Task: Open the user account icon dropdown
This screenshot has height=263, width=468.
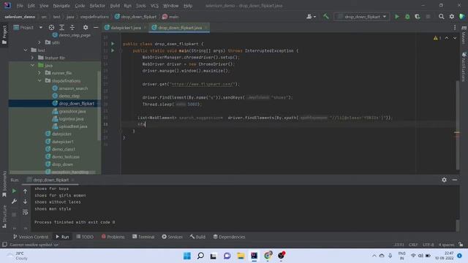Action: 311,17
